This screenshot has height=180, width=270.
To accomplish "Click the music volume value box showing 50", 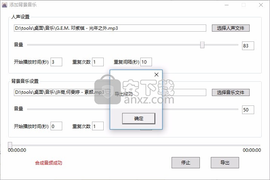I will click(x=248, y=110).
